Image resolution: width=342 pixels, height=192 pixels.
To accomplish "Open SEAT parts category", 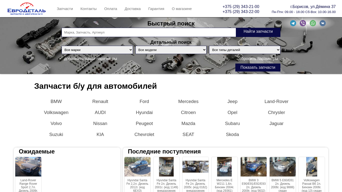I will (188, 134).
